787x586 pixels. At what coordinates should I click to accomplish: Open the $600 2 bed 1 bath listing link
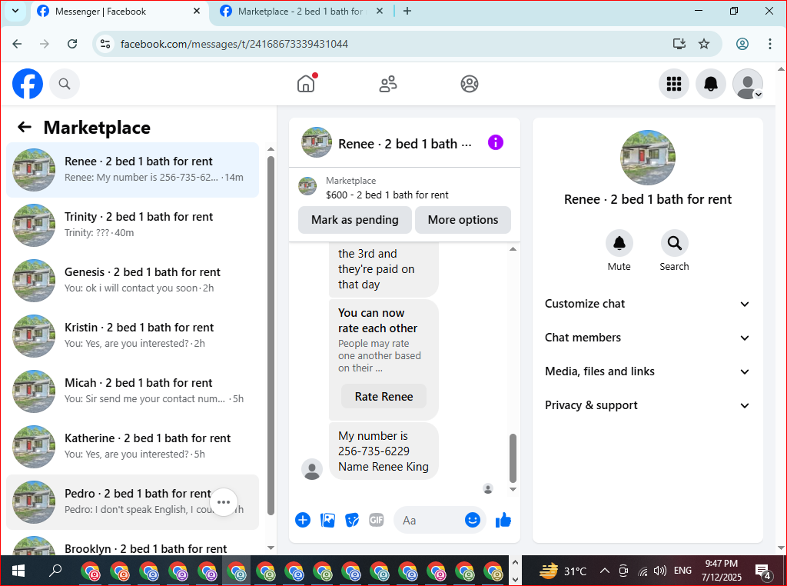click(387, 195)
